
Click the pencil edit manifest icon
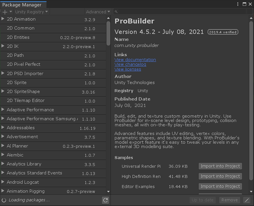click(x=247, y=200)
